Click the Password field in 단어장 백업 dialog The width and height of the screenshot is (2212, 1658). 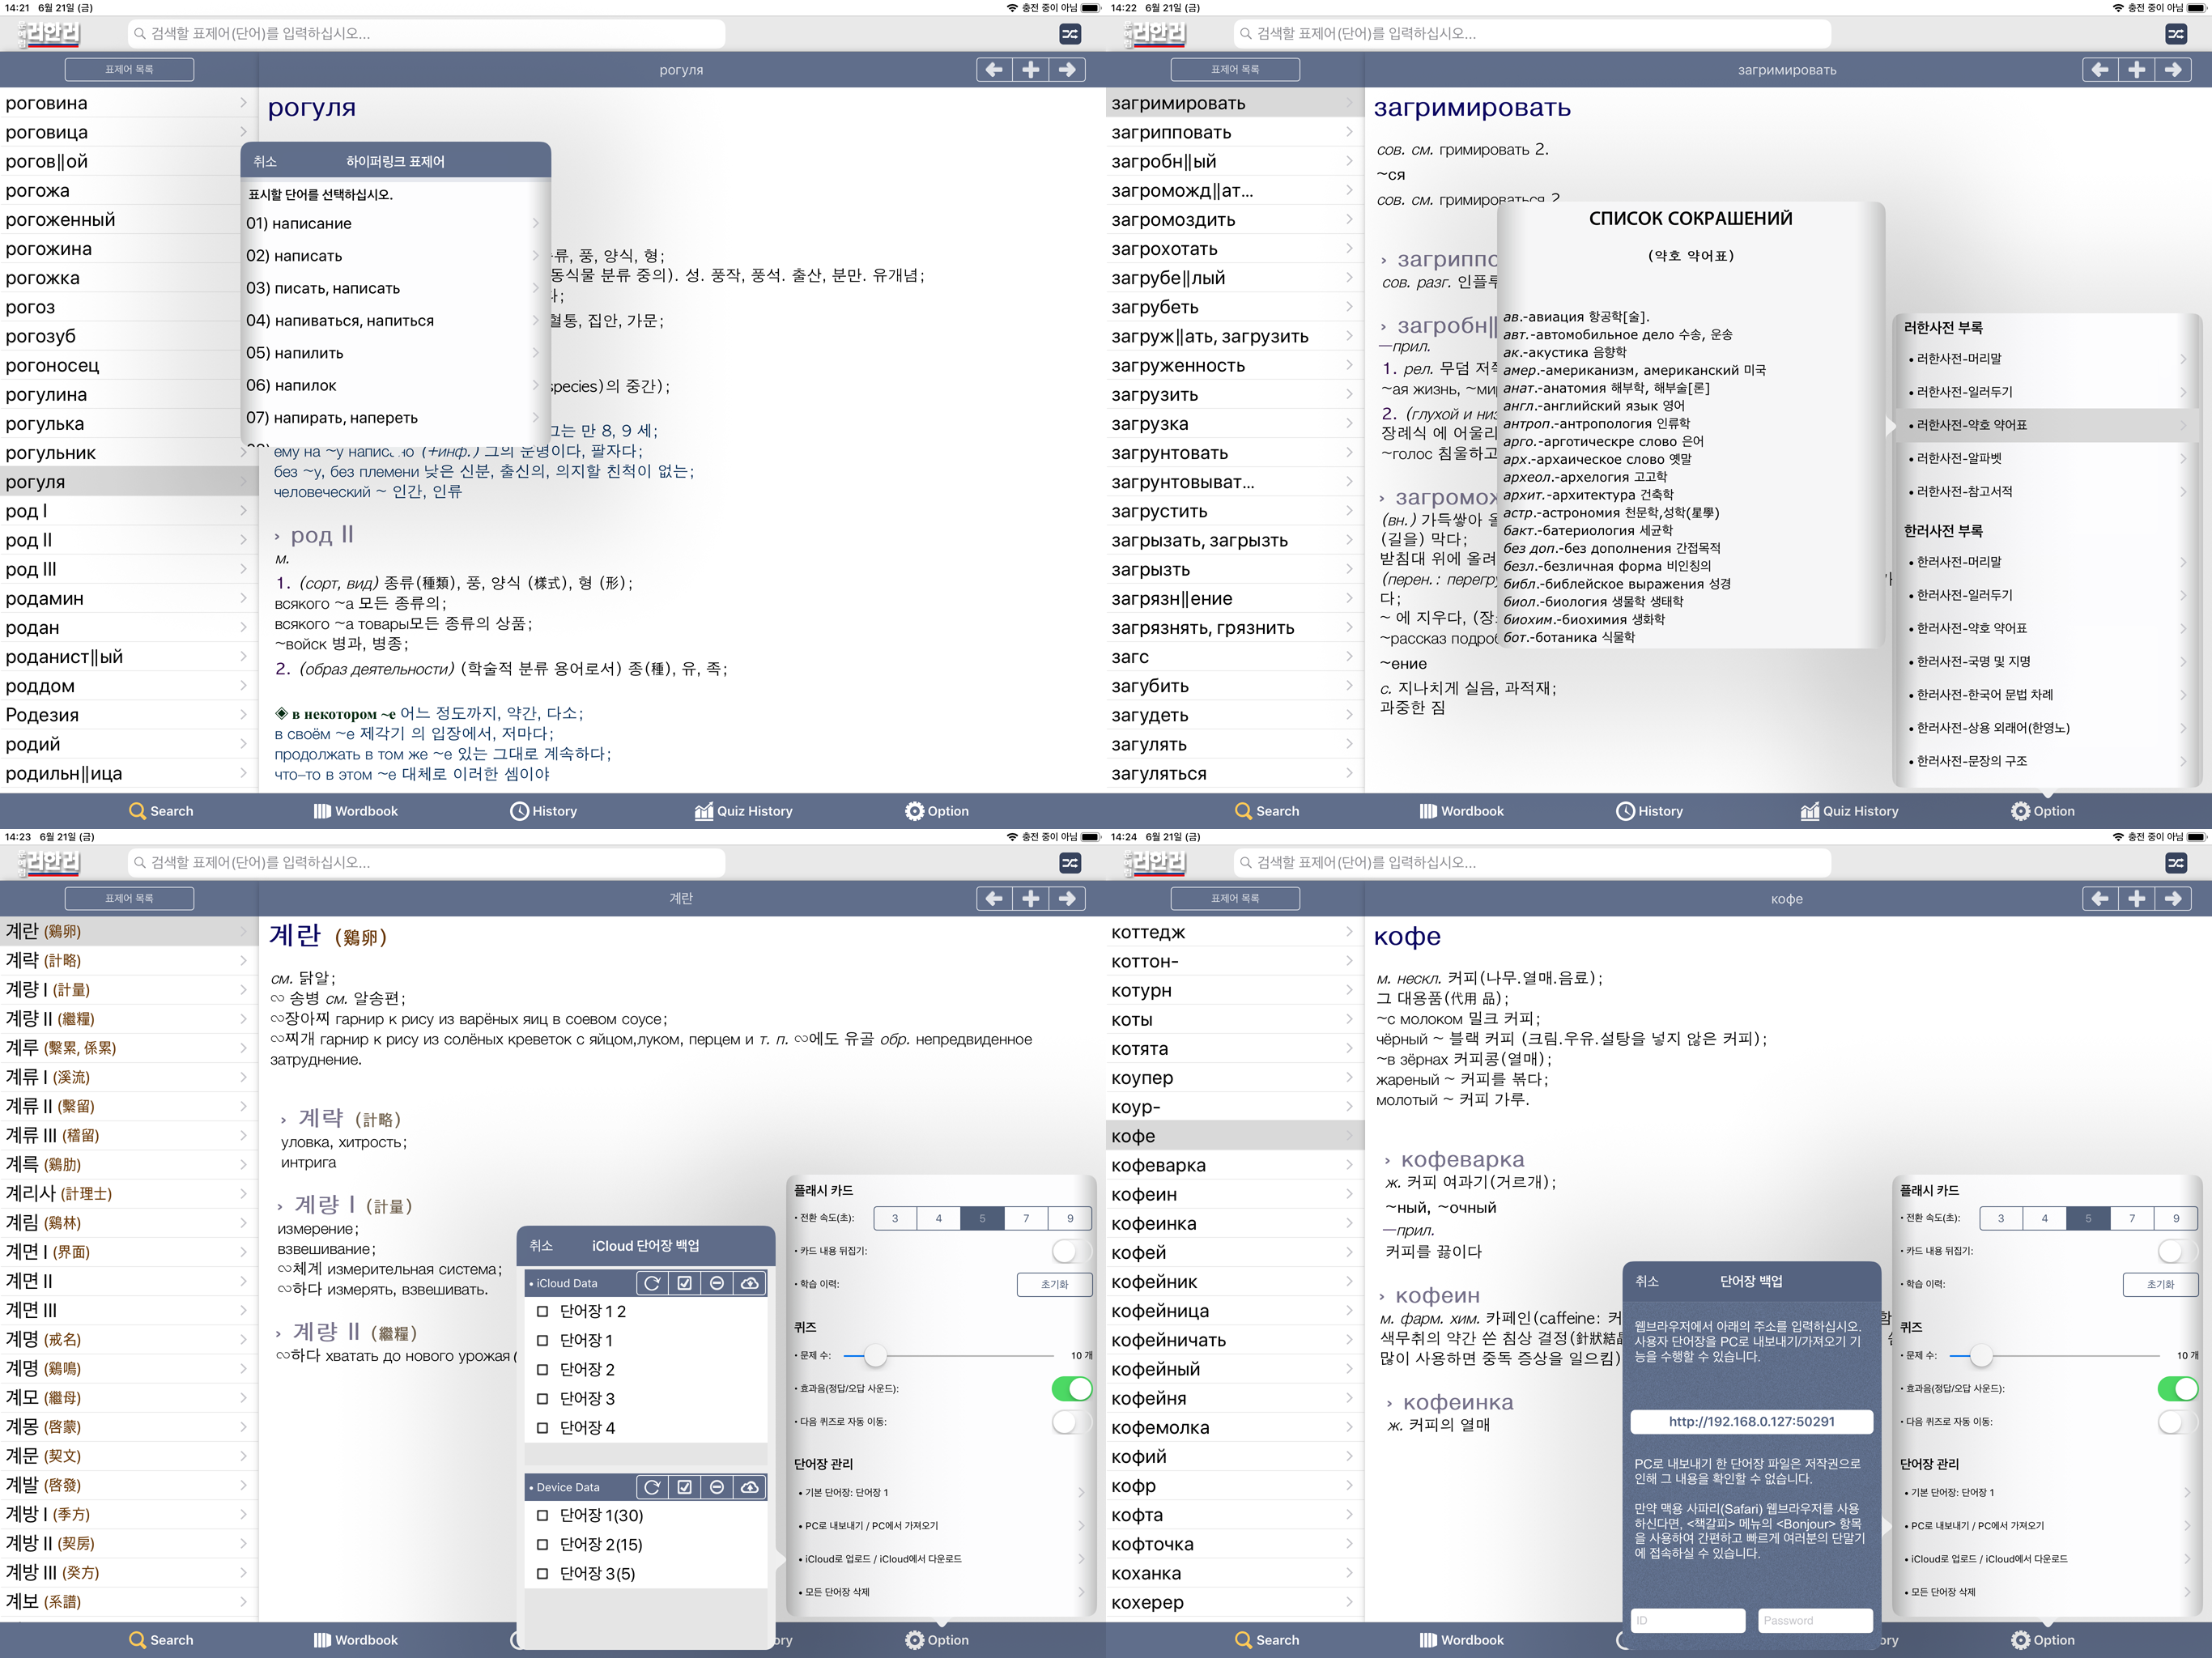click(x=1815, y=1620)
